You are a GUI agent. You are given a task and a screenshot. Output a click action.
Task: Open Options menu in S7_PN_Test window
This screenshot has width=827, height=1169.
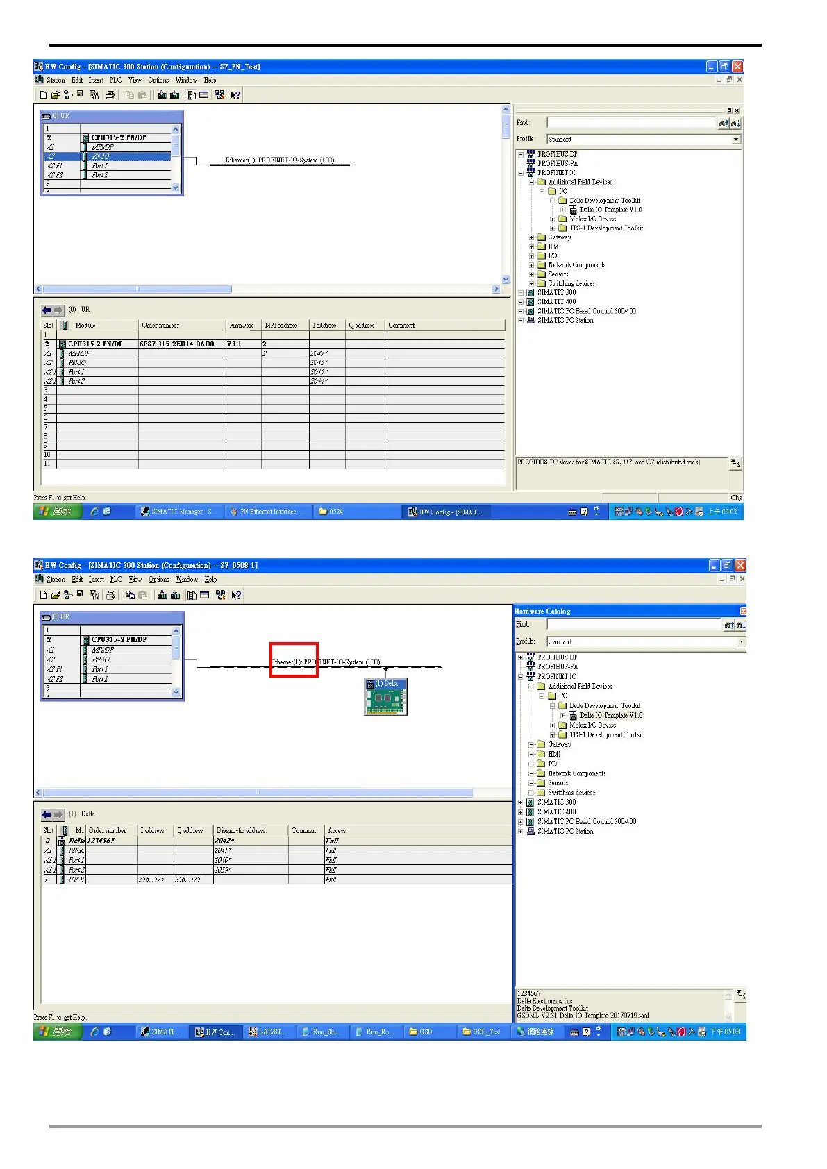pyautogui.click(x=158, y=81)
